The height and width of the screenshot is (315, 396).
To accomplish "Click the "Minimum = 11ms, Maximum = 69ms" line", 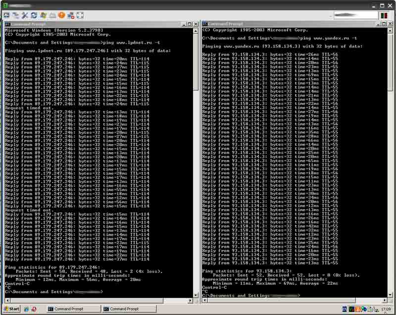I will pyautogui.click(x=275, y=283).
